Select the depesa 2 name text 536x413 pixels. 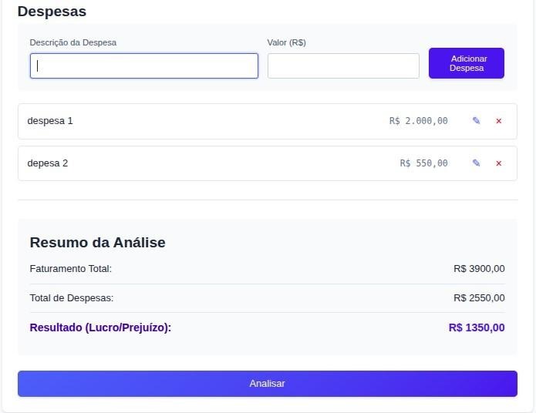point(48,163)
